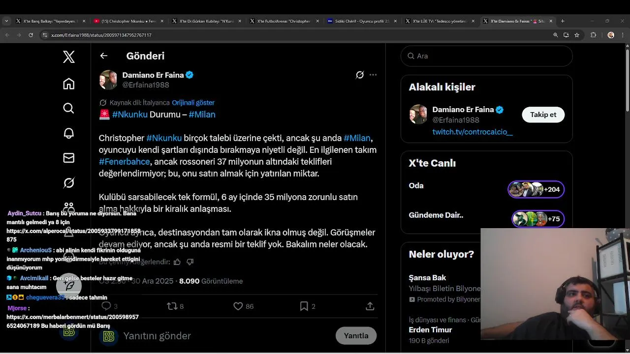The width and height of the screenshot is (630, 354).
Task: Click the back arrow beside Gönderi
Action: 104,56
